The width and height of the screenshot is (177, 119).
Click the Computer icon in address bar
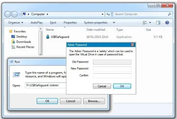click(24, 14)
